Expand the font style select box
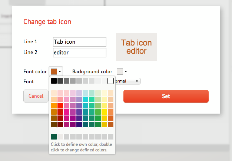The image size is (232, 161). (126, 81)
